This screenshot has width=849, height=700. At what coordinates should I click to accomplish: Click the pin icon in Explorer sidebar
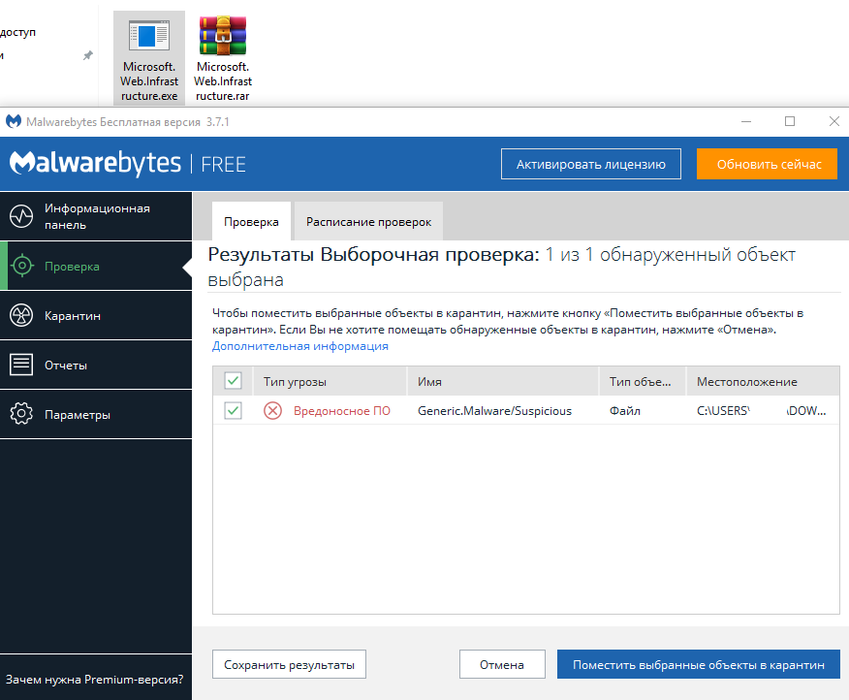(x=88, y=55)
